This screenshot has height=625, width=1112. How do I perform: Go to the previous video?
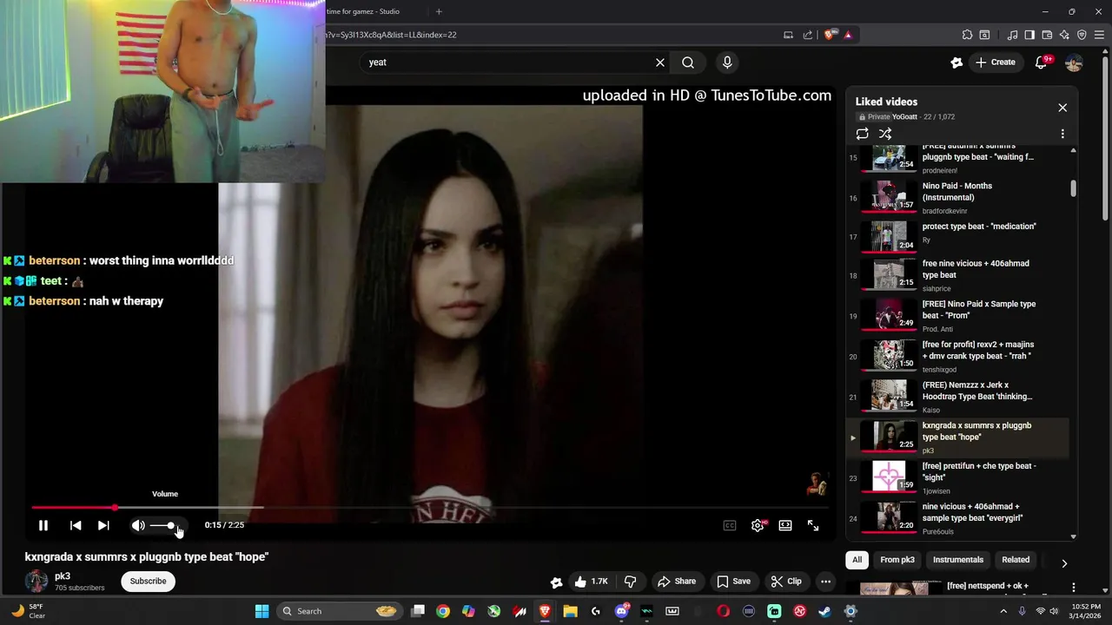[76, 525]
